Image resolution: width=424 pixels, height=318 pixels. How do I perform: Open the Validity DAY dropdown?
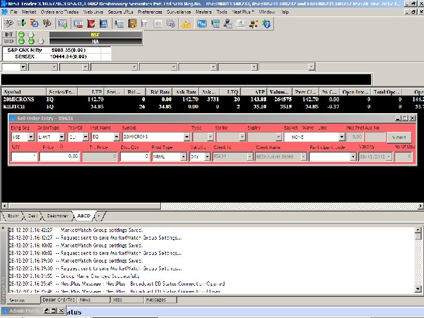coord(207,157)
